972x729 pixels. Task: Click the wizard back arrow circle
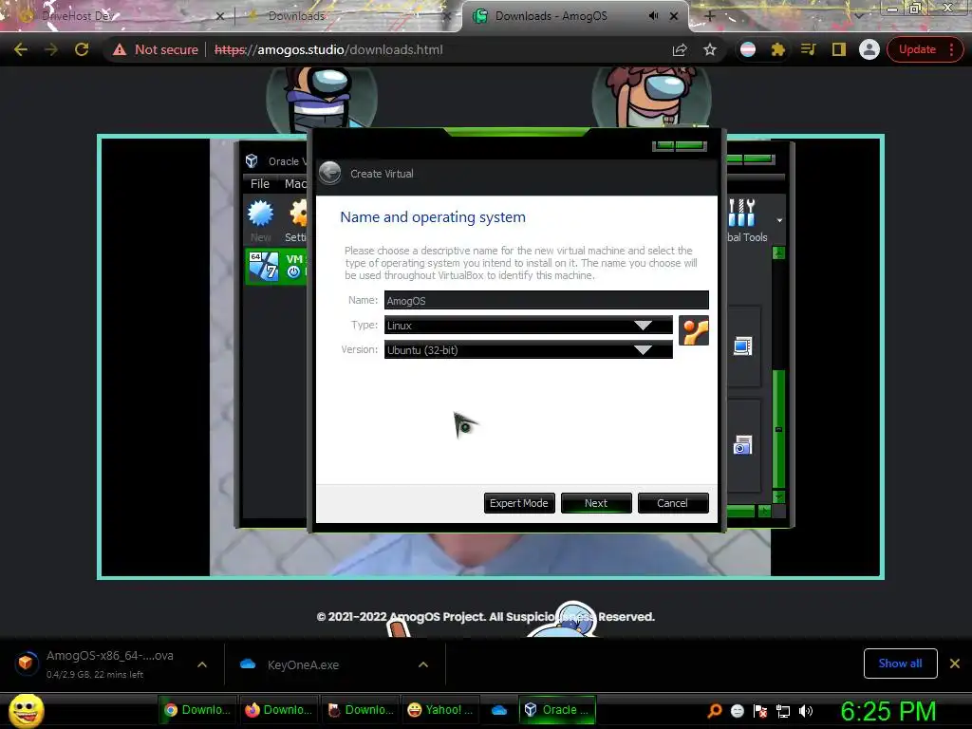click(x=329, y=173)
